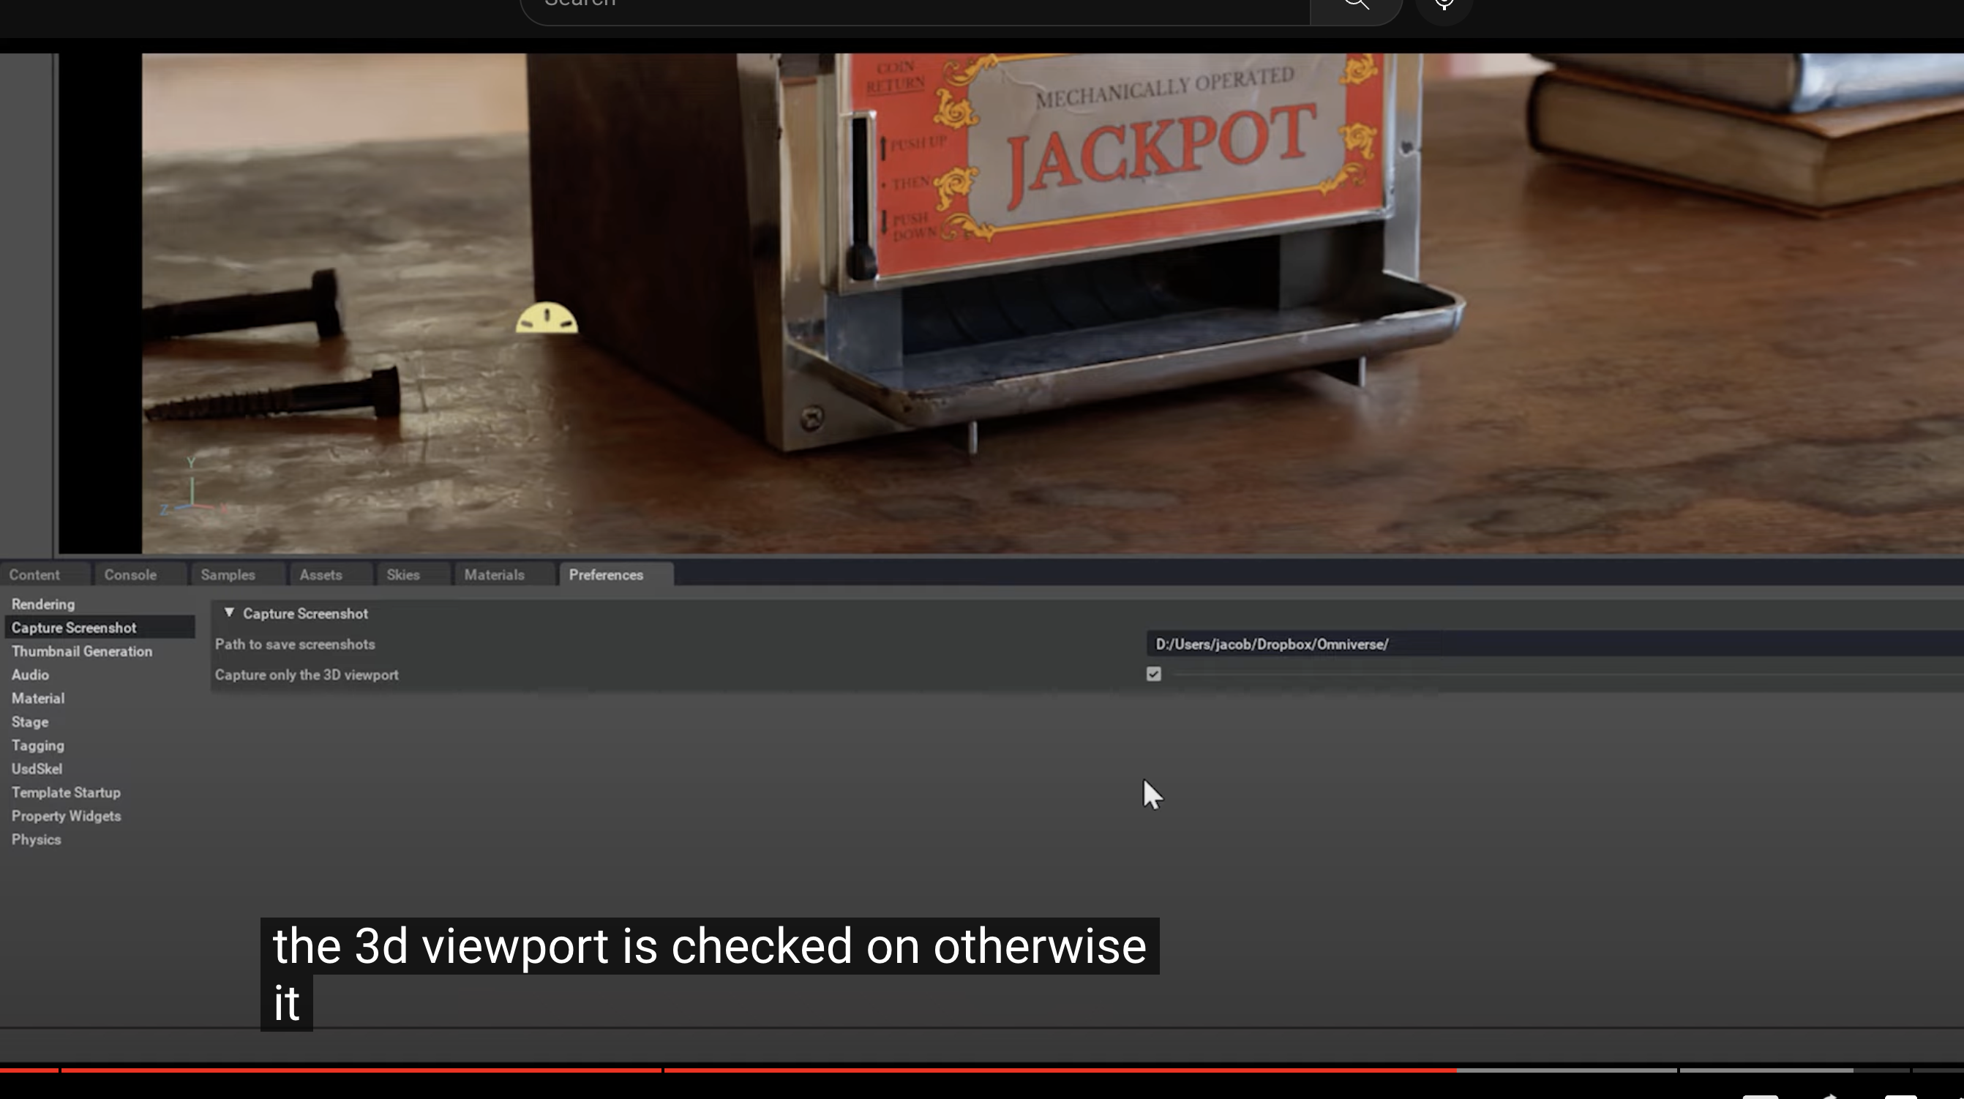The height and width of the screenshot is (1099, 1964).
Task: Open the Console tab
Action: click(x=130, y=575)
